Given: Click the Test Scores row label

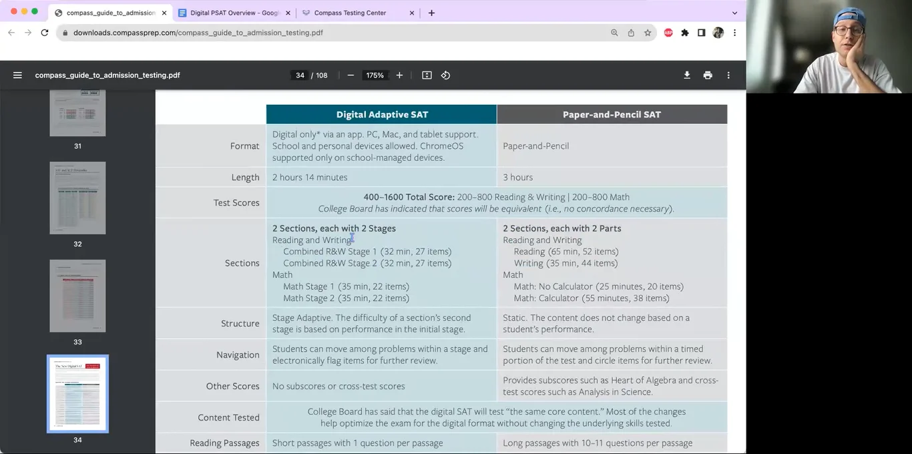Looking at the screenshot, I should click(x=236, y=202).
